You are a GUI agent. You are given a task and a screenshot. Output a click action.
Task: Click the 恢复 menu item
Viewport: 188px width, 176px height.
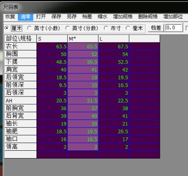(x=10, y=17)
